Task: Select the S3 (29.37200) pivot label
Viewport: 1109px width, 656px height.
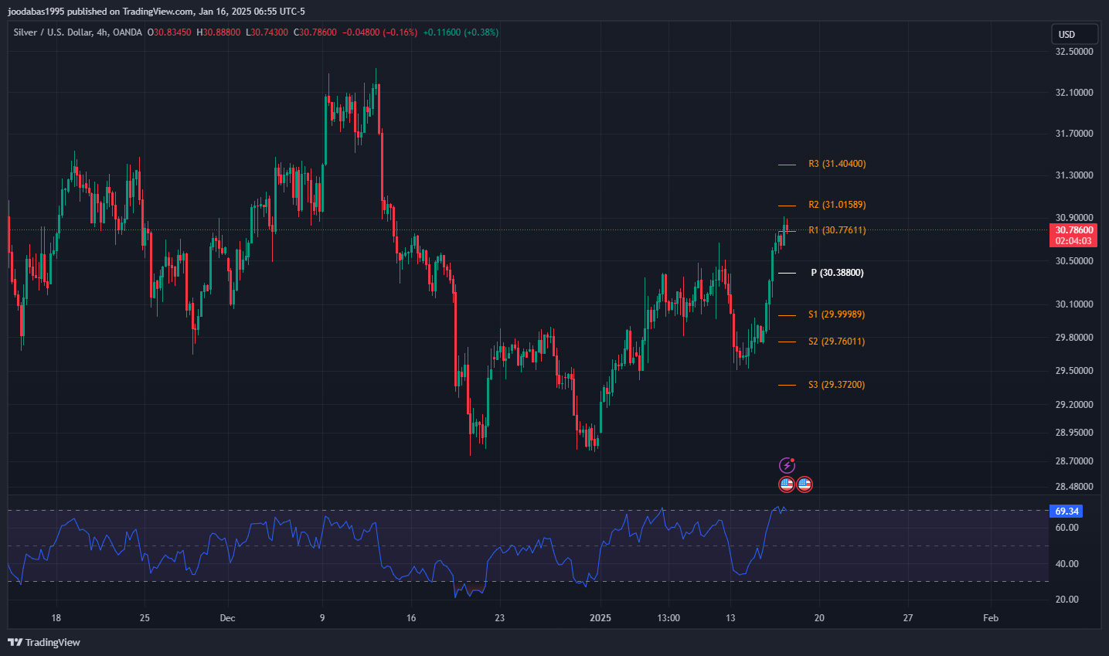Action: (836, 385)
